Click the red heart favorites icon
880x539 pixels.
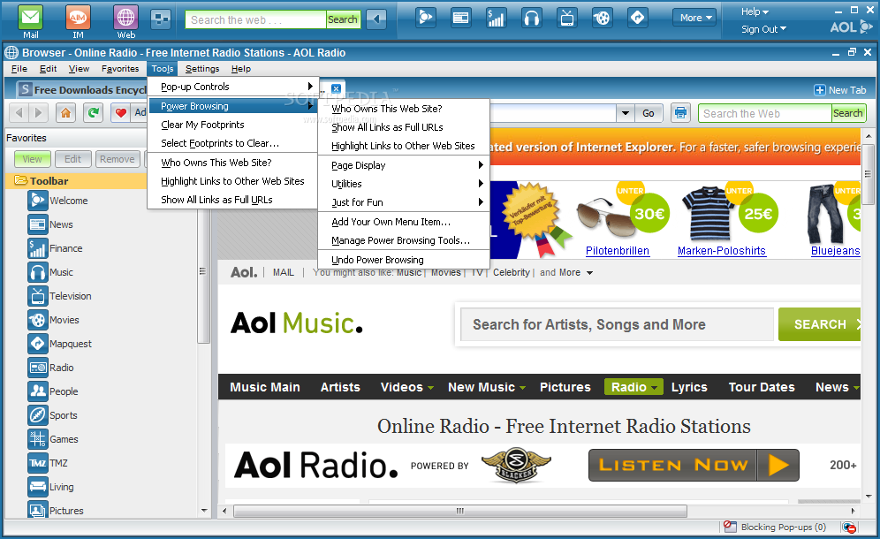pos(120,113)
